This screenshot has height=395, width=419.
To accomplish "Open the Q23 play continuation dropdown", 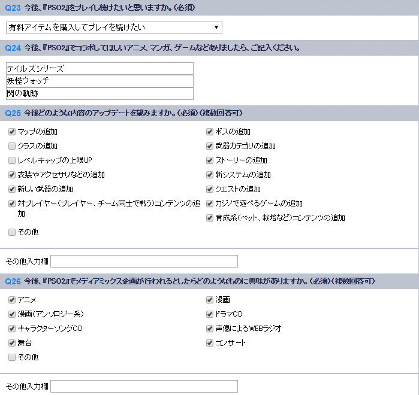I will (x=114, y=28).
